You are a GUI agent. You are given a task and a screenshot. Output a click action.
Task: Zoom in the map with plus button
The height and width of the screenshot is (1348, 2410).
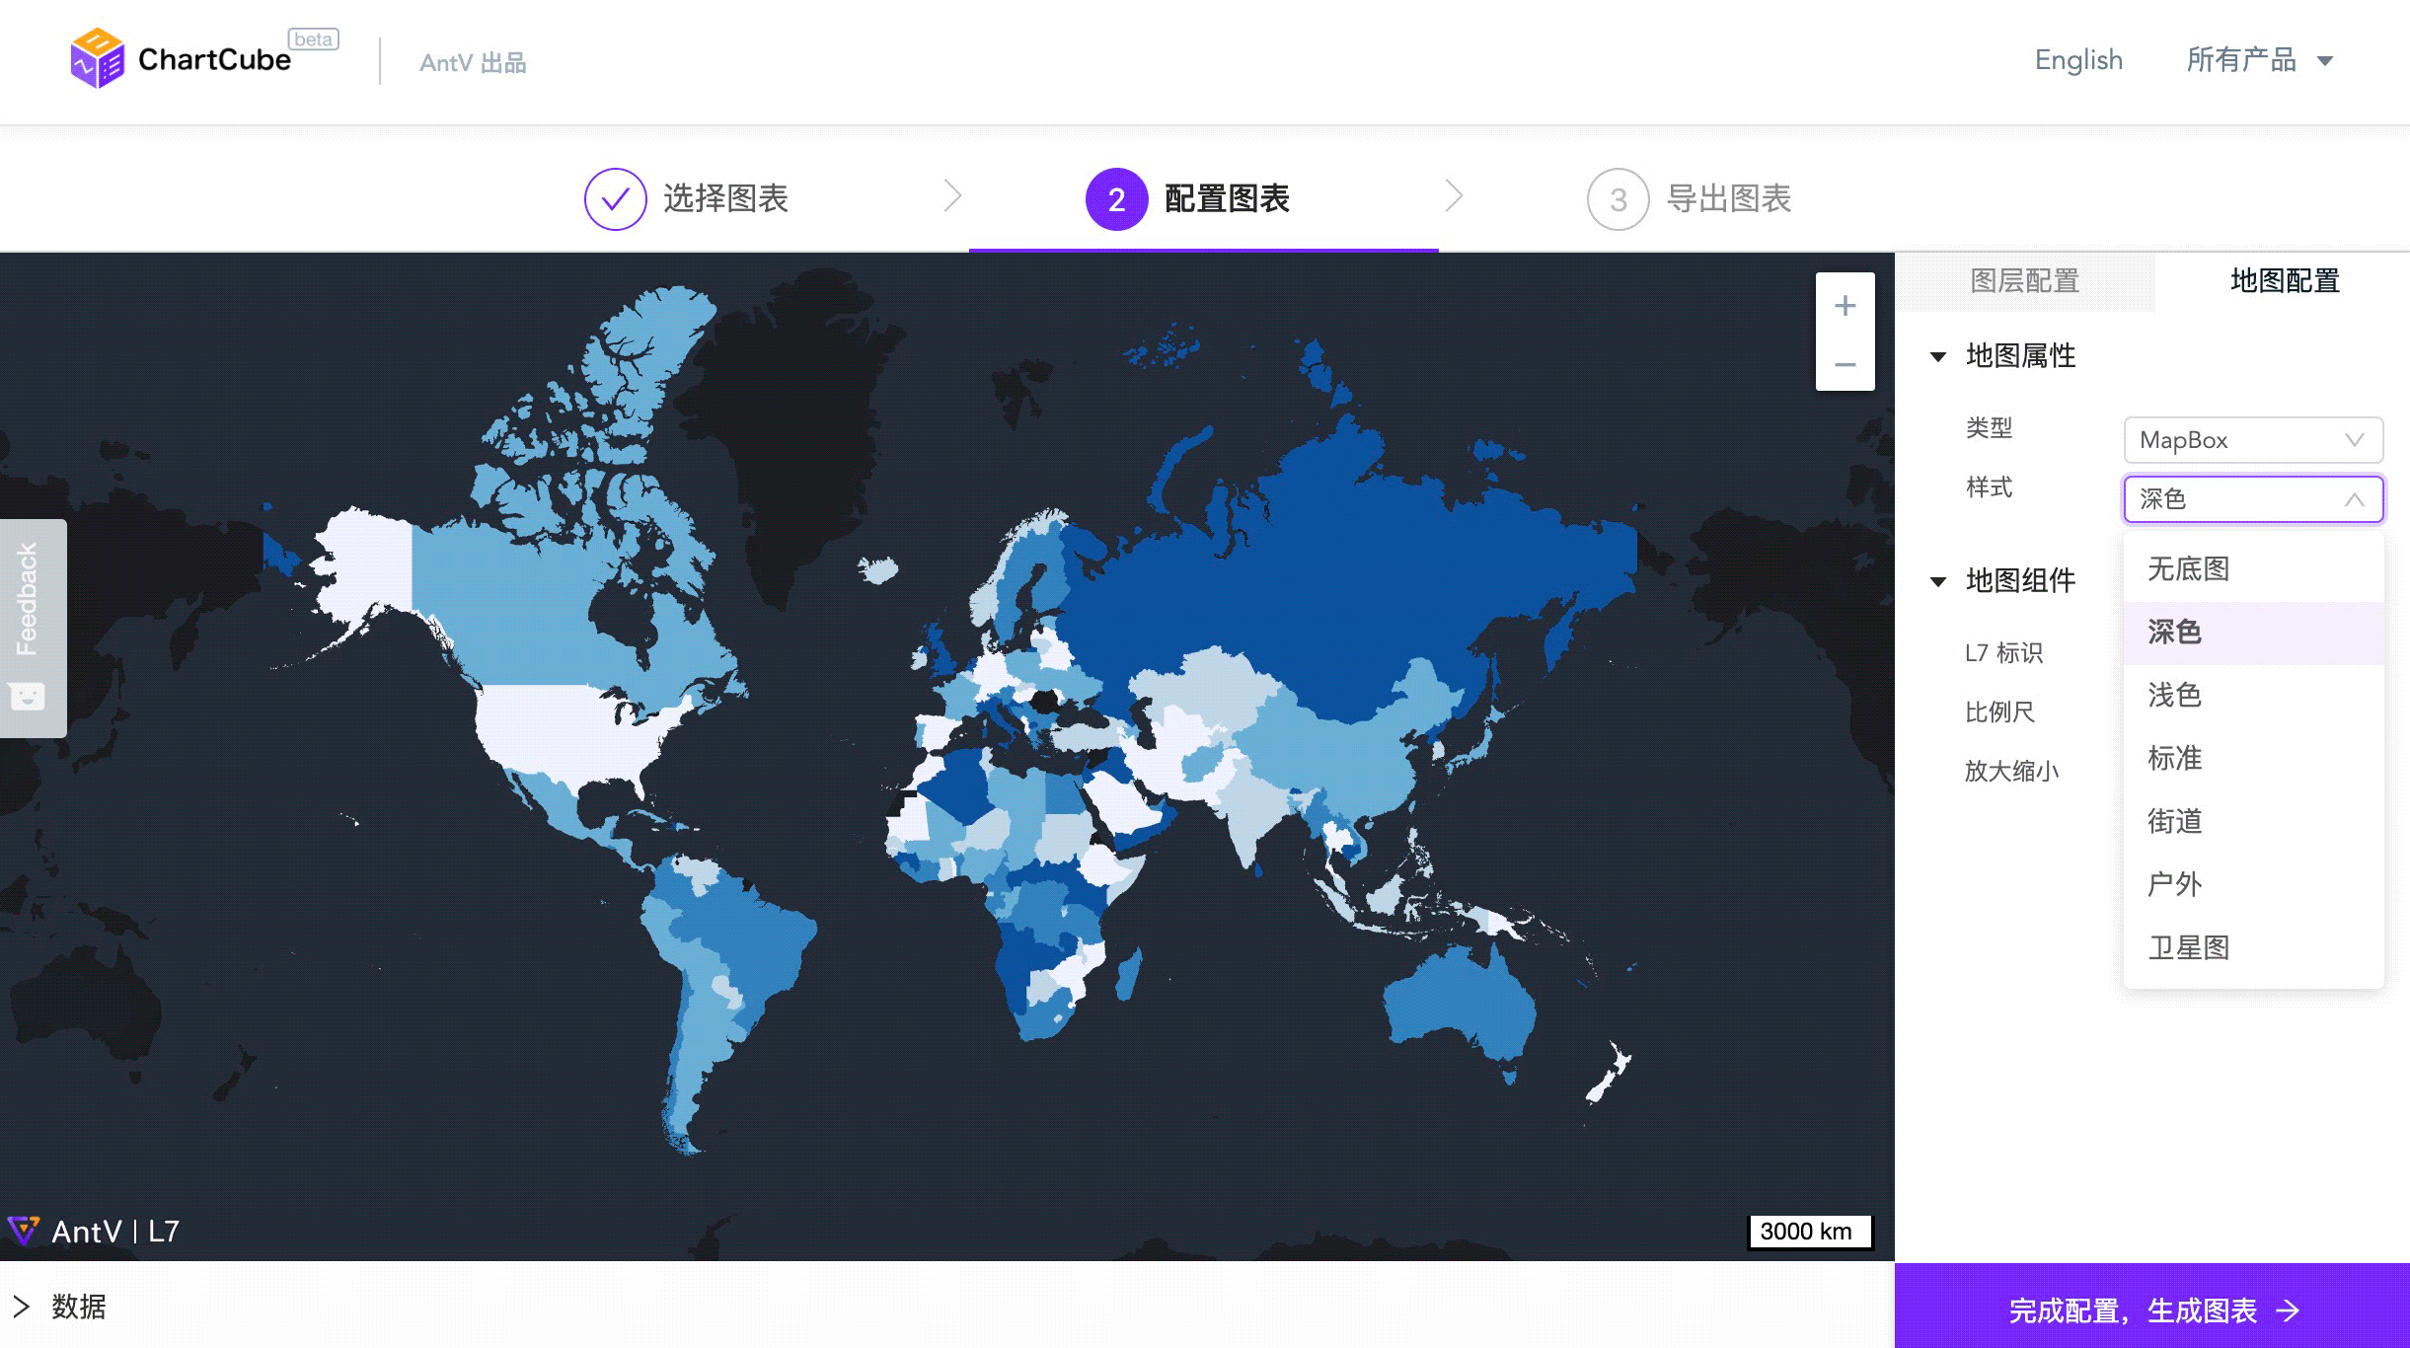[1845, 306]
